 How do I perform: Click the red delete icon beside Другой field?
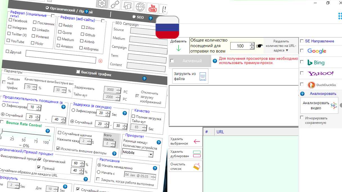coord(100,61)
